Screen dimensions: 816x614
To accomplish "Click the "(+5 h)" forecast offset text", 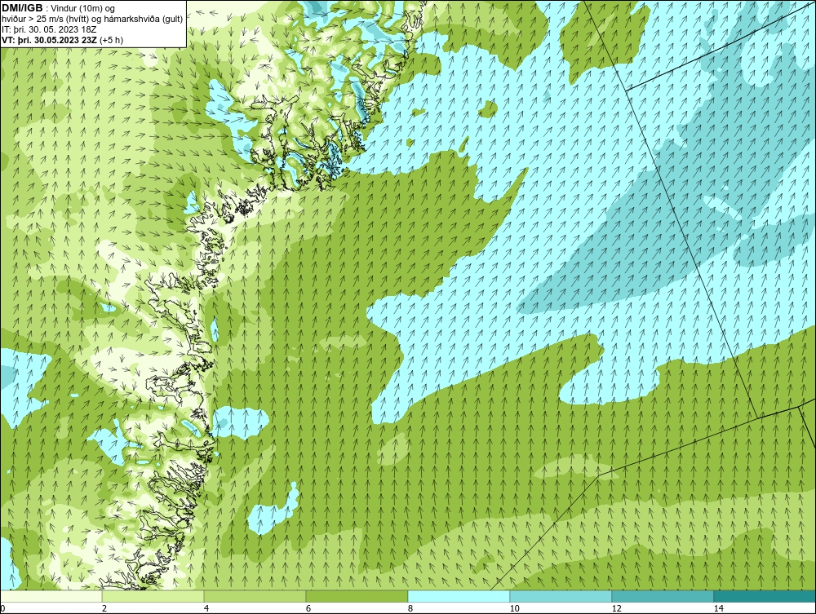I will pyautogui.click(x=111, y=39).
